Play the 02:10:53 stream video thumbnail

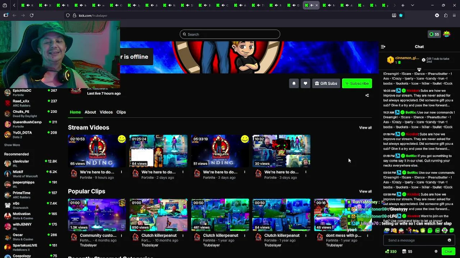[97, 151]
